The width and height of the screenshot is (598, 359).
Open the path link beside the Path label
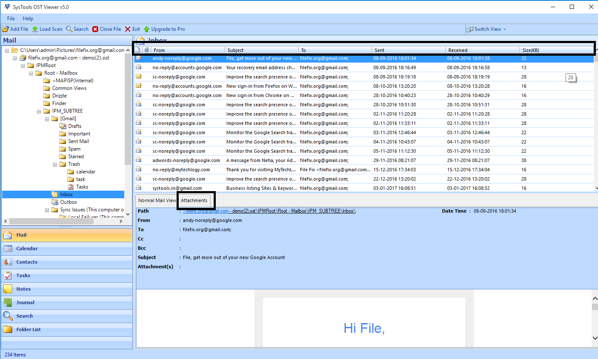click(x=269, y=211)
